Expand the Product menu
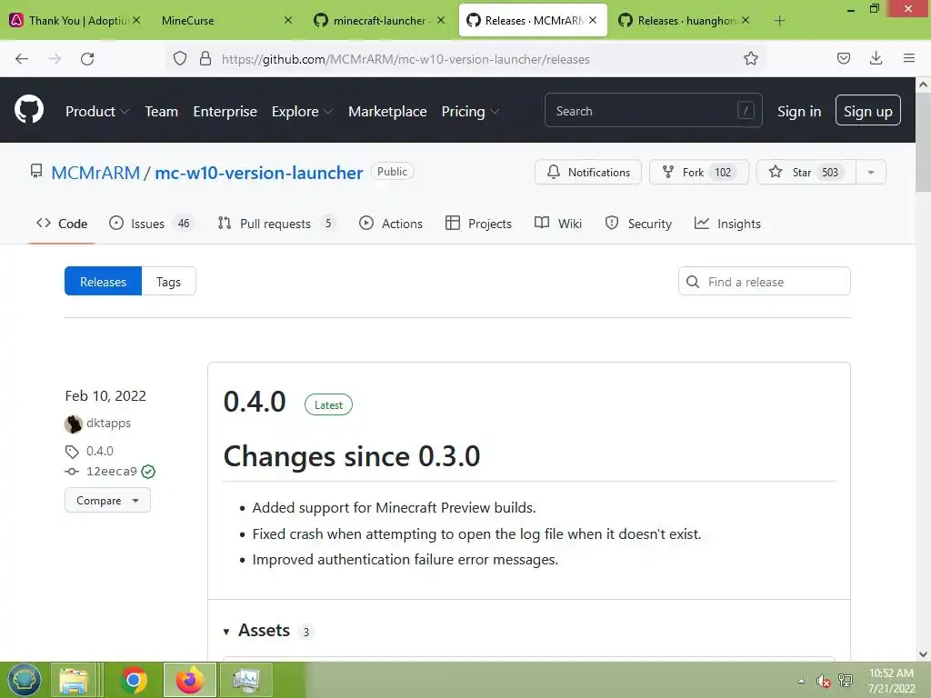 [x=97, y=111]
